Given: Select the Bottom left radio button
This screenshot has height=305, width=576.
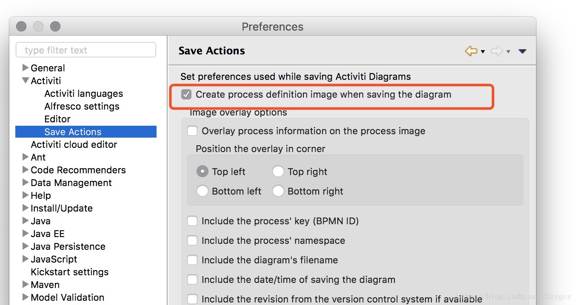Looking at the screenshot, I should pos(202,191).
